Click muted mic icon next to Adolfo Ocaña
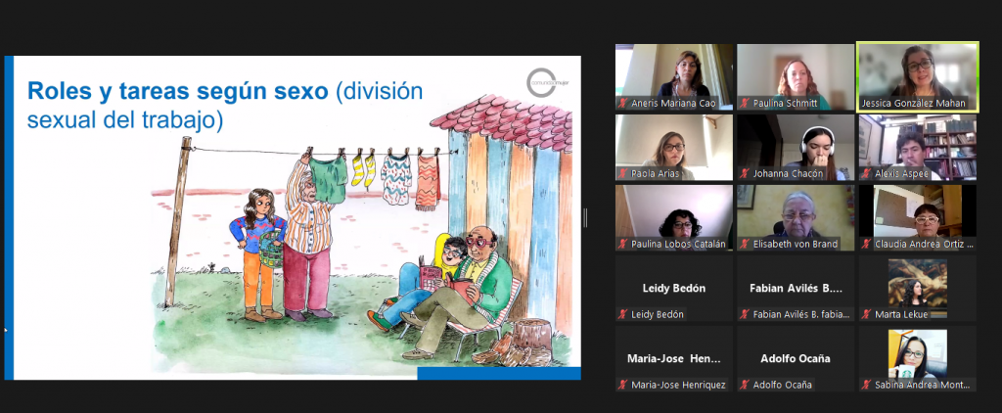This screenshot has height=413, width=1002. pos(745,385)
